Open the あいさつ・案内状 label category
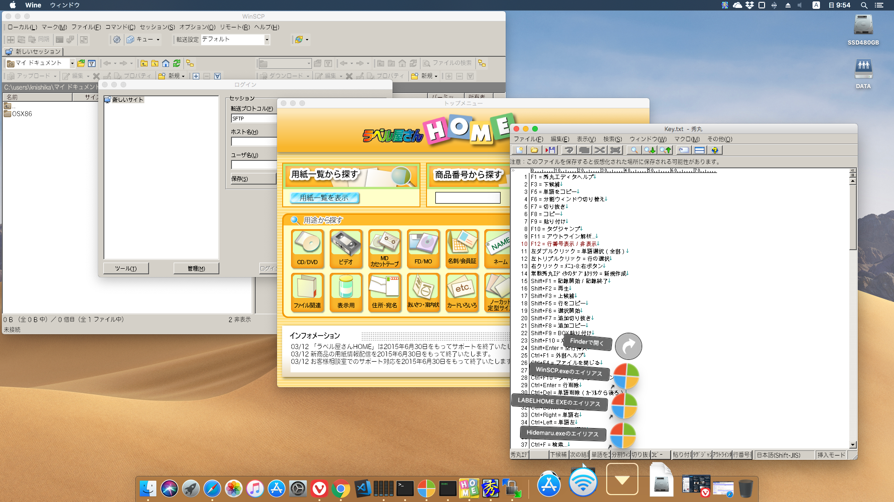Screen dimensions: 894x502 423,292
